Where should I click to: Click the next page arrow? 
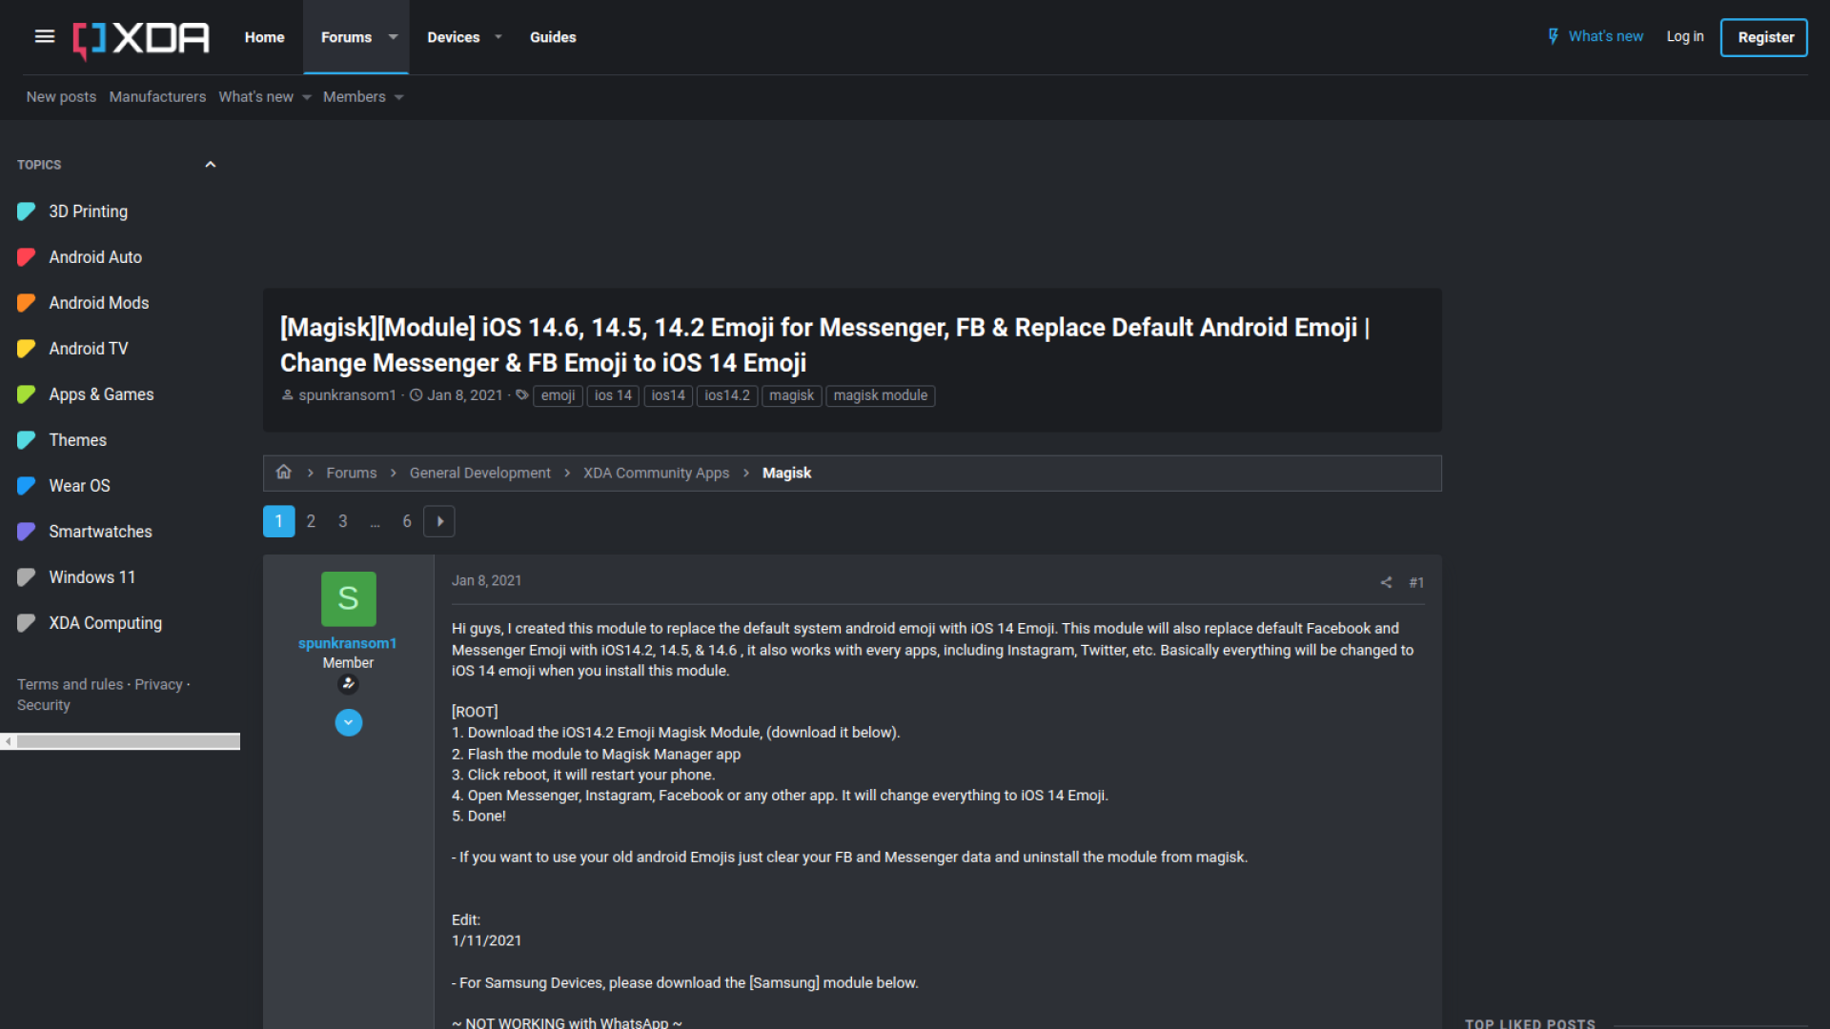click(x=439, y=521)
